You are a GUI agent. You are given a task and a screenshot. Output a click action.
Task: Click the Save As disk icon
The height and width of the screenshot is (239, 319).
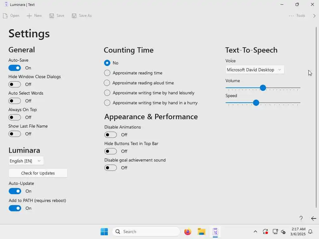[74, 16]
